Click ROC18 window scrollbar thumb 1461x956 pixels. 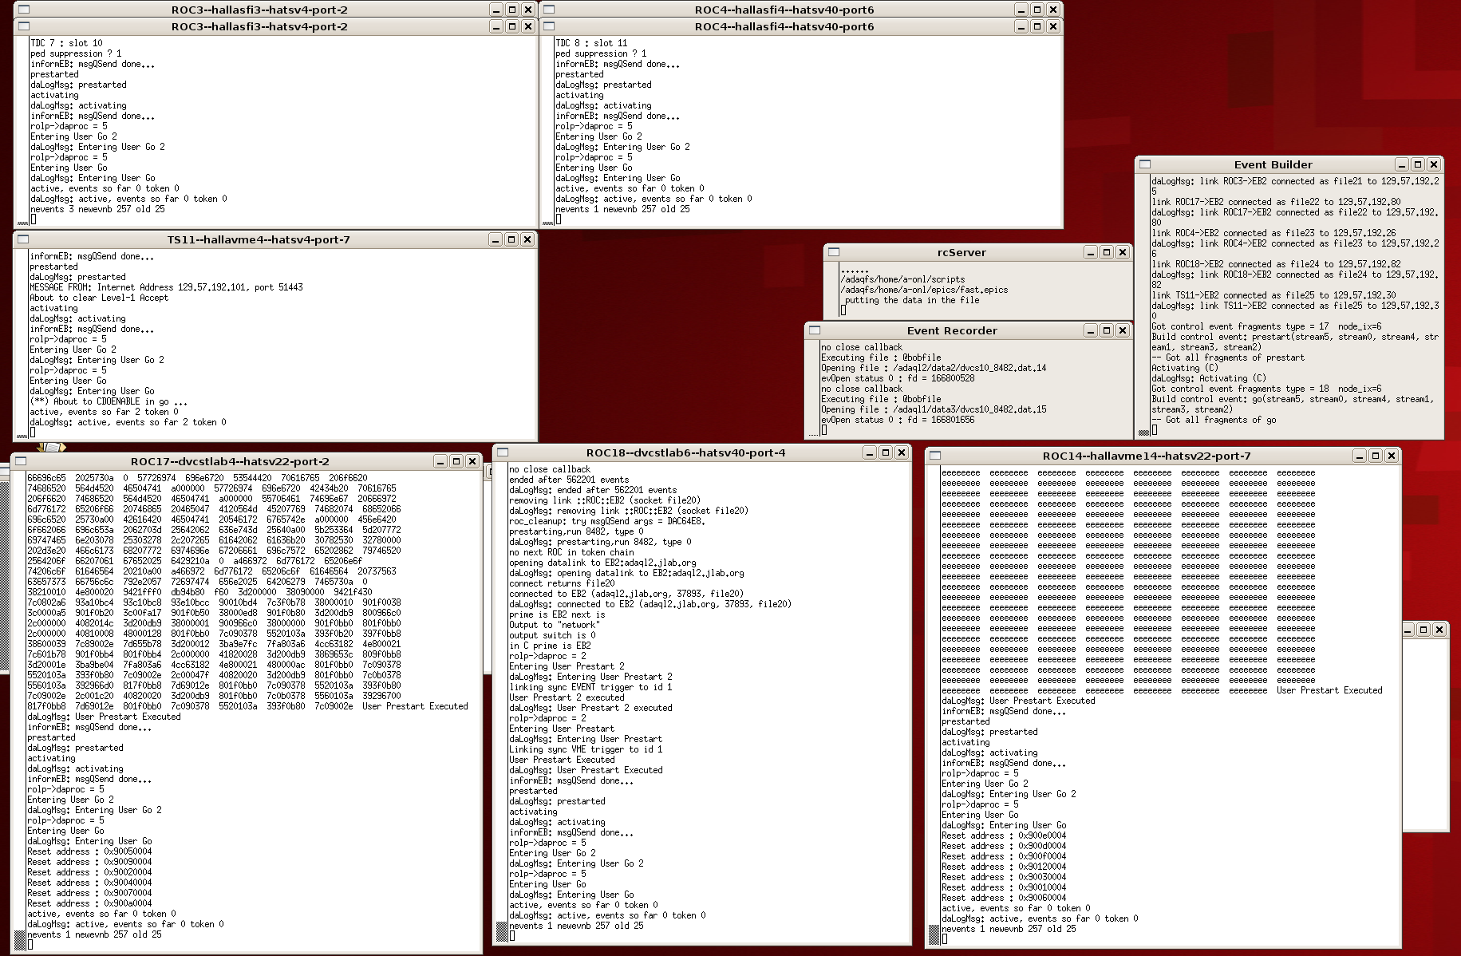click(x=501, y=930)
